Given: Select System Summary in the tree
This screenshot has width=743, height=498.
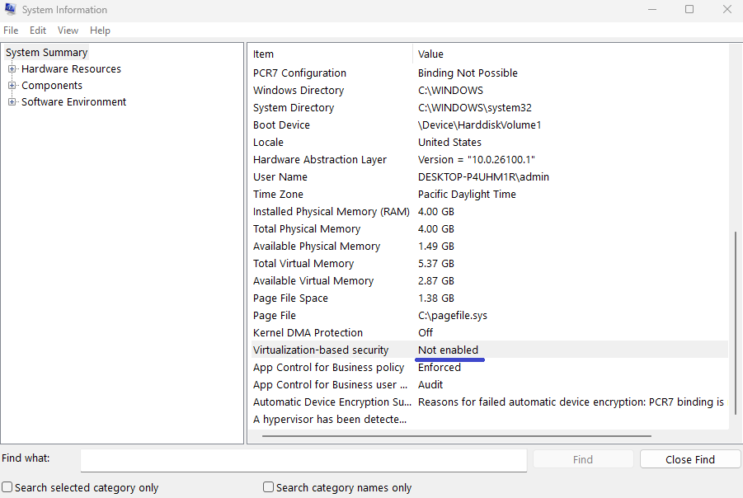Looking at the screenshot, I should [46, 53].
